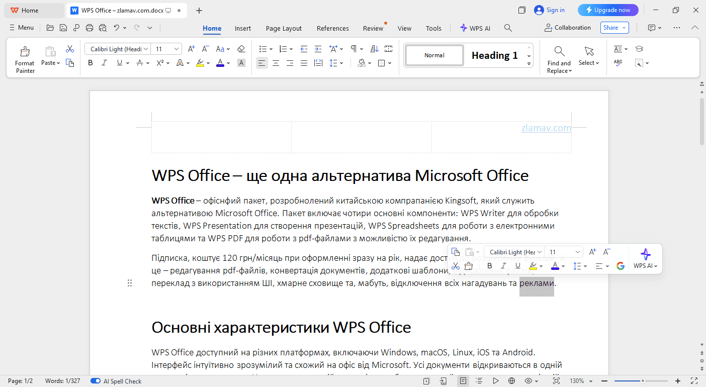
Task: Copy selection using the ribbon Copy icon
Action: [x=70, y=63]
